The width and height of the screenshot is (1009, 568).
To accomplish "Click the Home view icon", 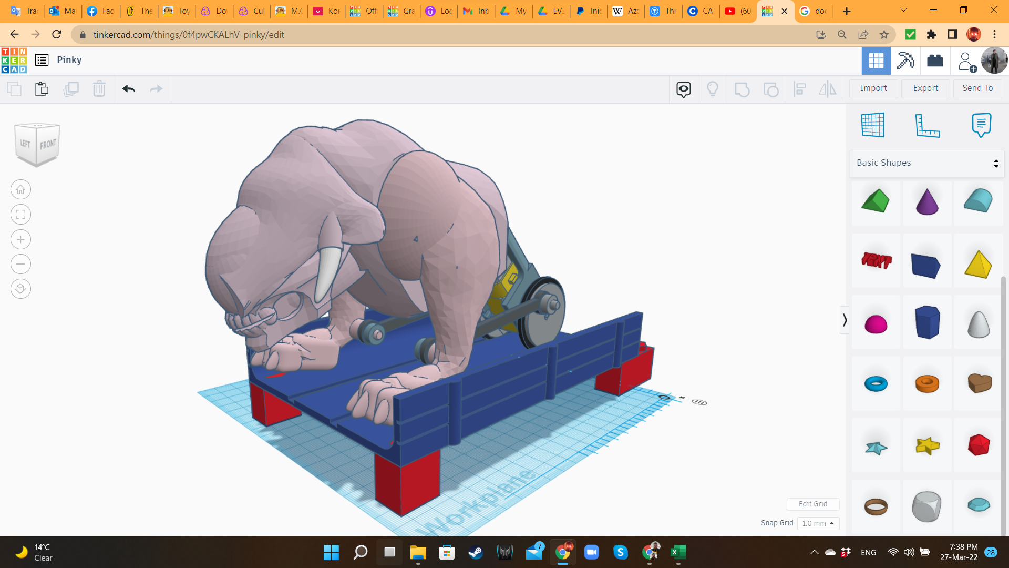I will (20, 189).
